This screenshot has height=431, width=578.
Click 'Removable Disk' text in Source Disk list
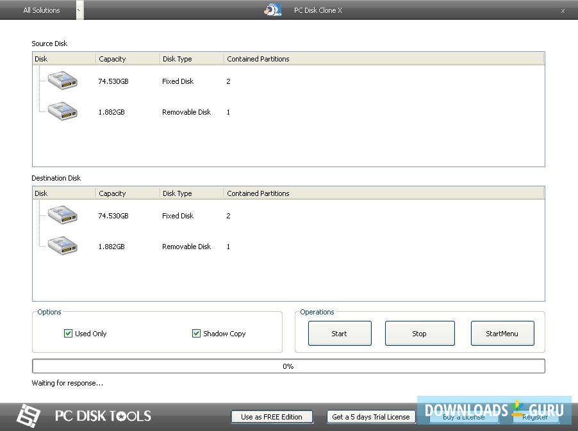click(186, 112)
